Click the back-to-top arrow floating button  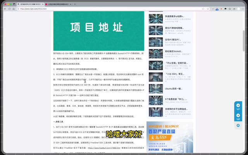(238, 126)
